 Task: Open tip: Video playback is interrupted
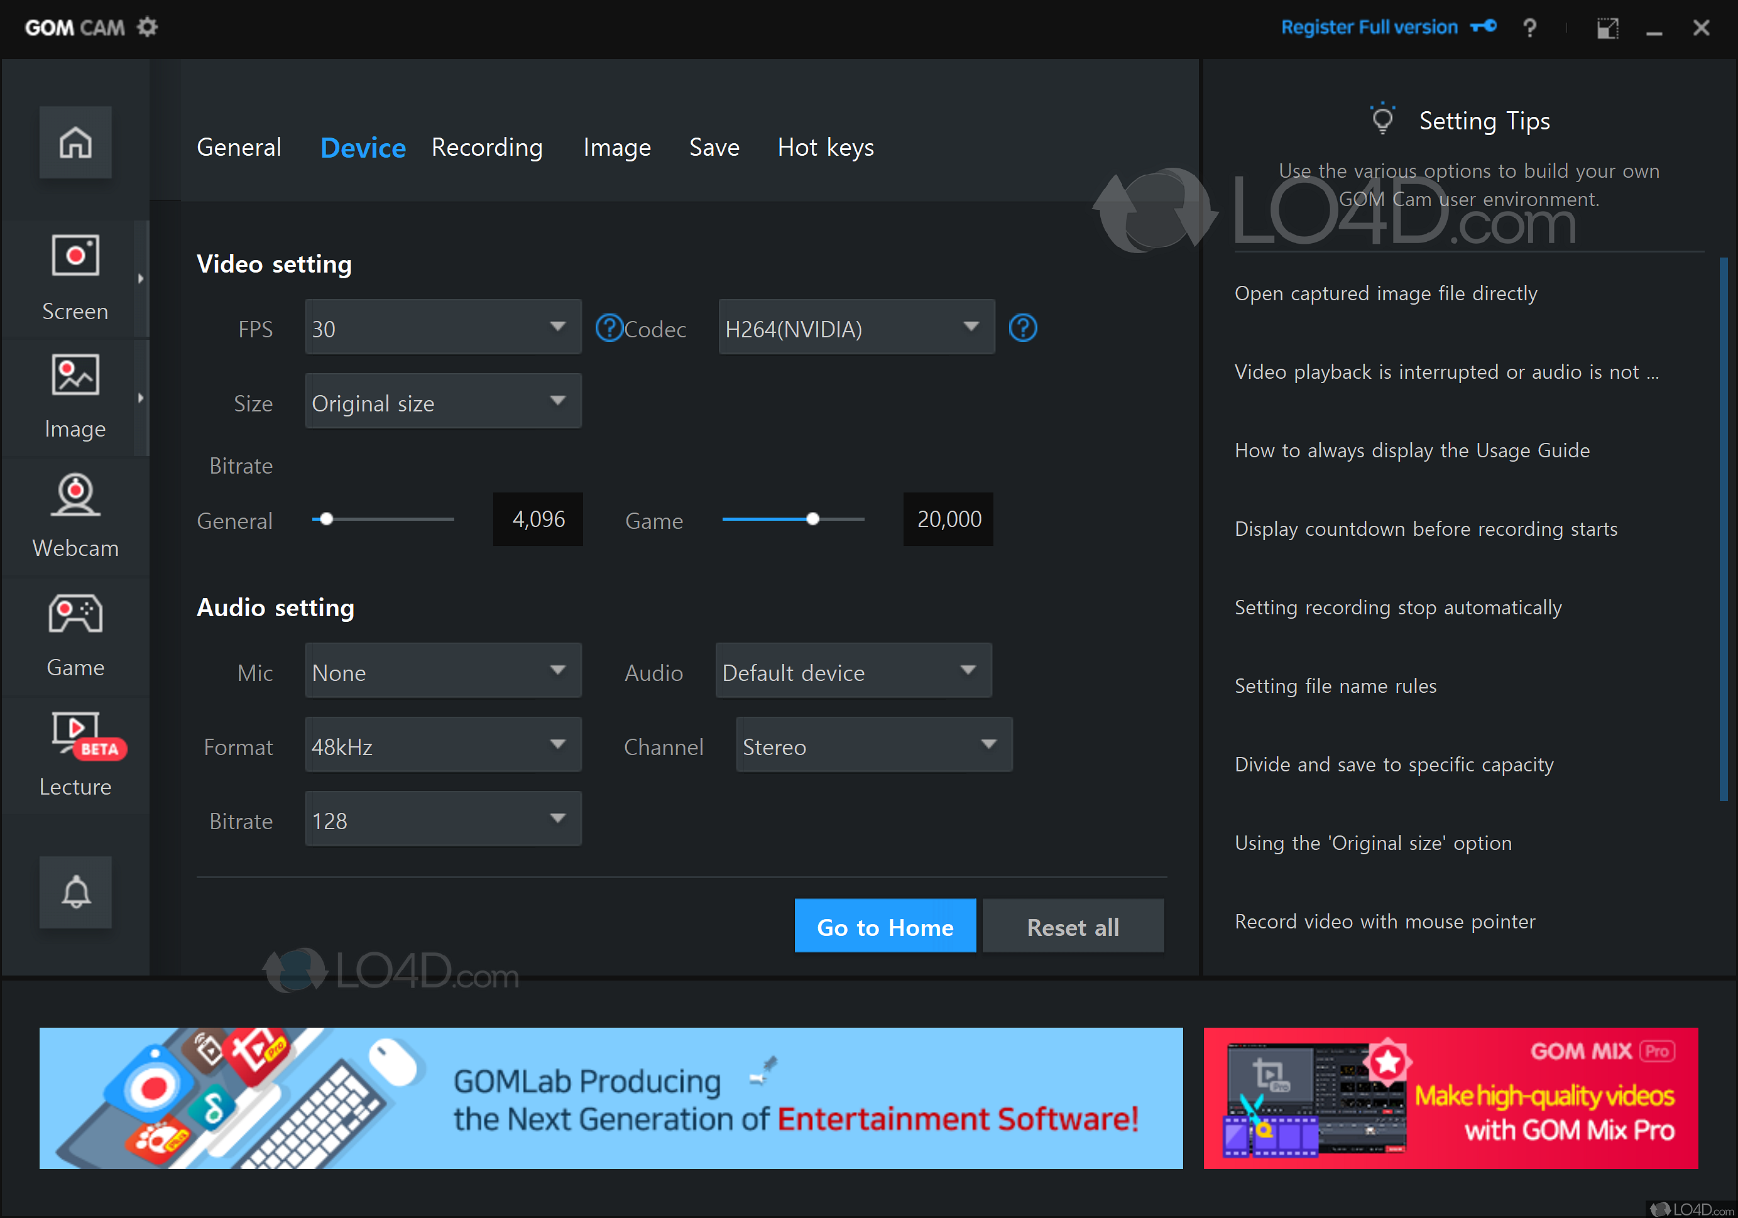[1446, 372]
